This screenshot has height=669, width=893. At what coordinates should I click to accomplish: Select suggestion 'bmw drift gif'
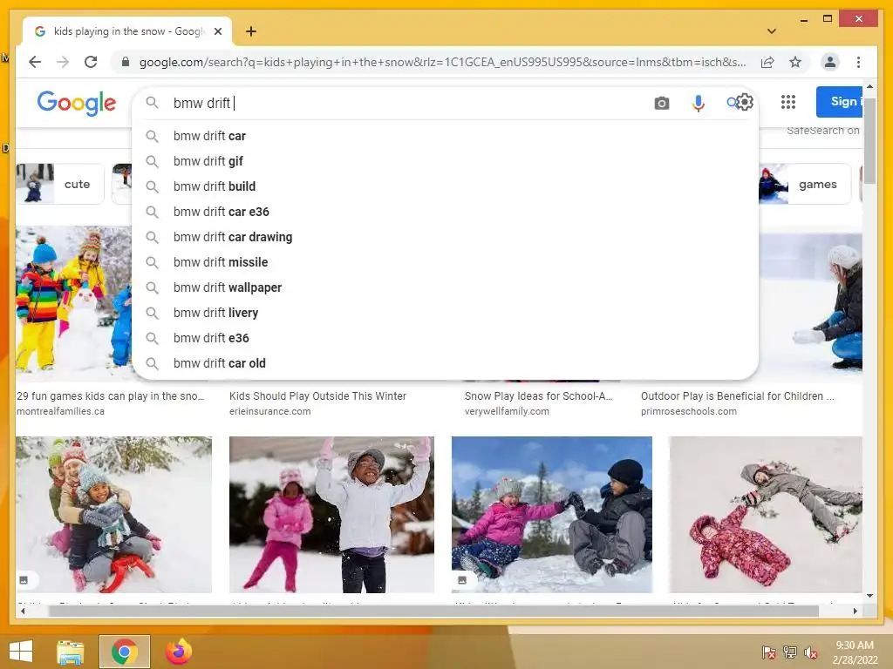(x=445, y=161)
